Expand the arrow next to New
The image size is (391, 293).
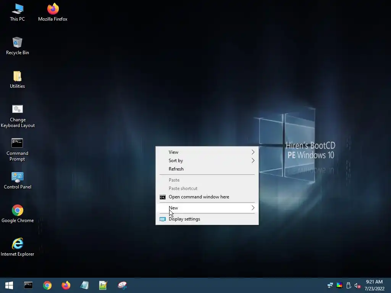pos(253,208)
